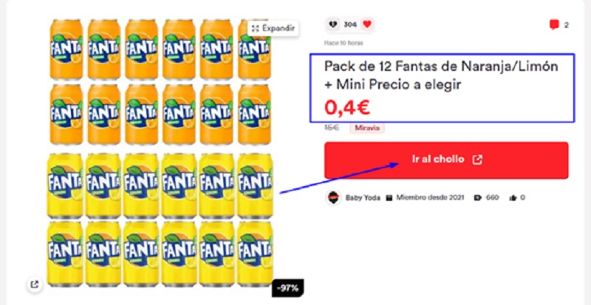Click the Baby Yoda username
The height and width of the screenshot is (305, 591).
pyautogui.click(x=363, y=198)
